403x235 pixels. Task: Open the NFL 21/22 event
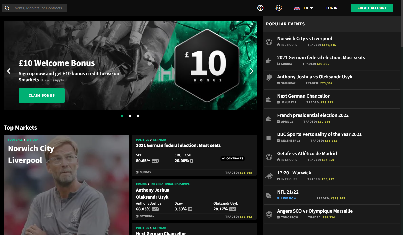tap(332, 195)
